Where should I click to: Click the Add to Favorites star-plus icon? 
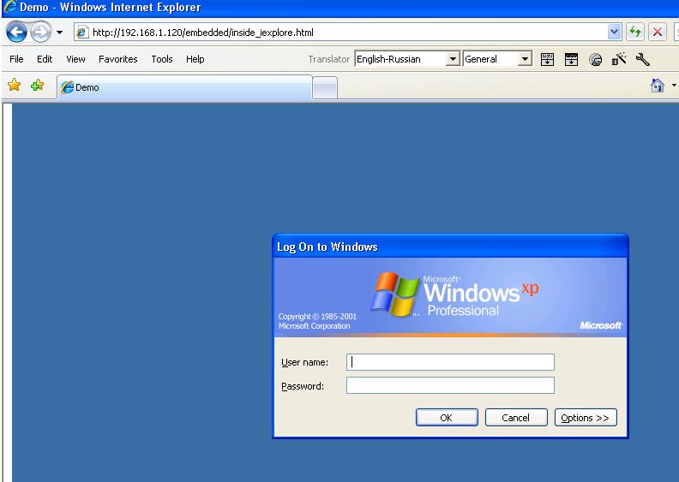coord(37,85)
